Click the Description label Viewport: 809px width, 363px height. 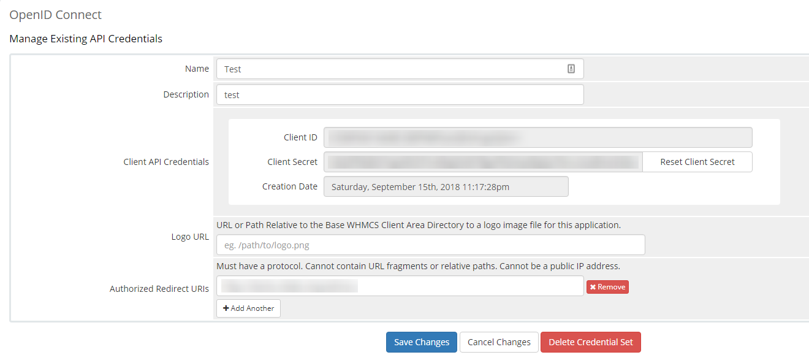pyautogui.click(x=186, y=94)
